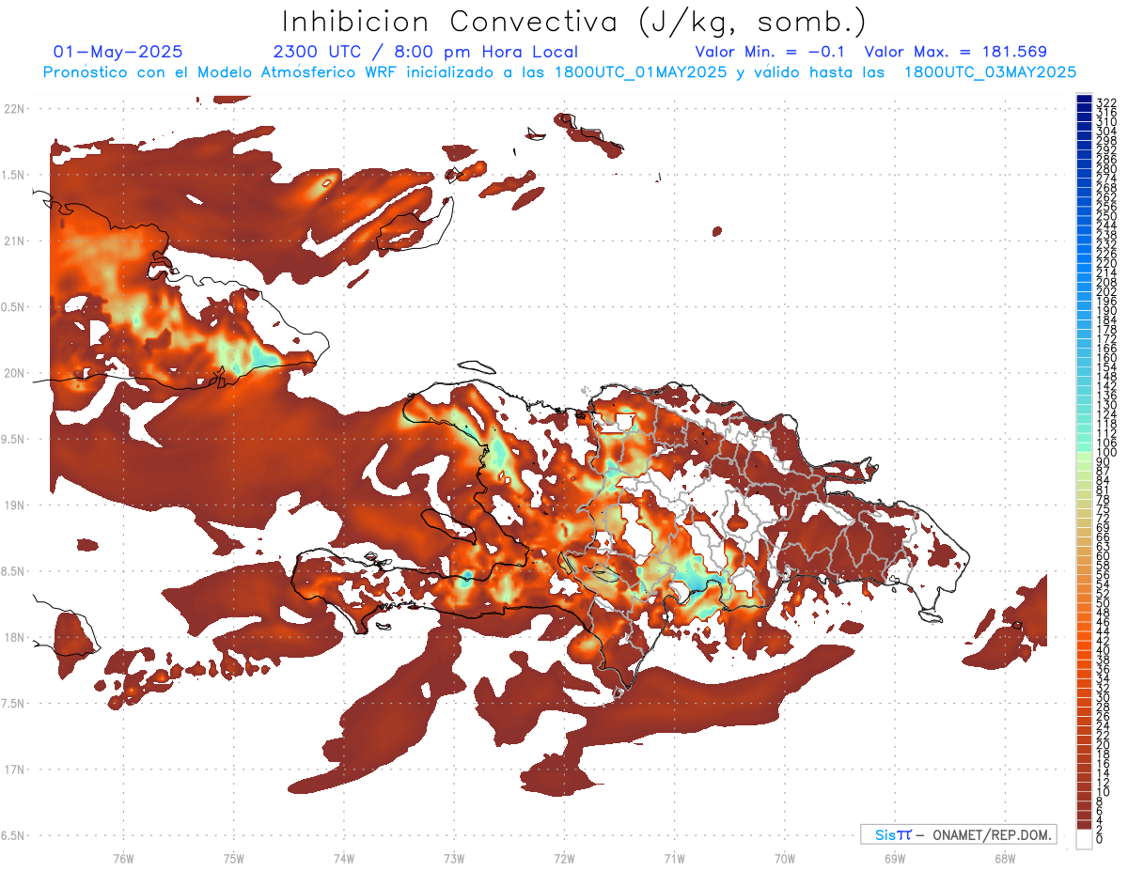Click the "22N" latitude label
1128x871 pixels.
[x=14, y=109]
